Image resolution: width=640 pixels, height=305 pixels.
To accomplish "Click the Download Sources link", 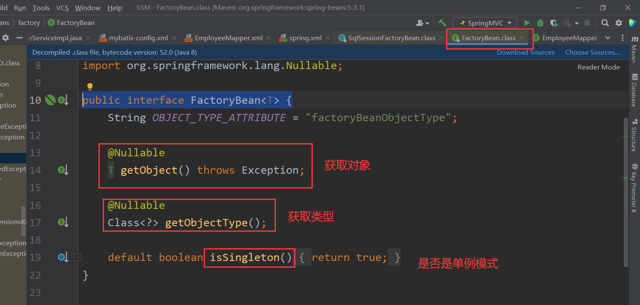I will coord(525,53).
